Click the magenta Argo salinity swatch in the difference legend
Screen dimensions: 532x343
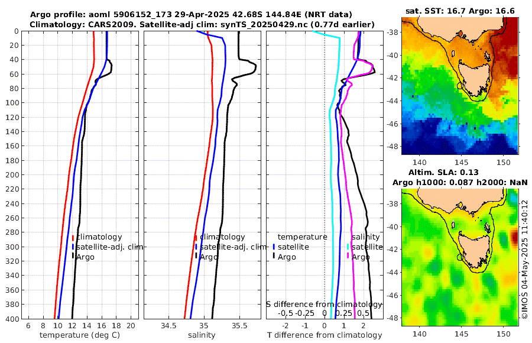click(x=348, y=257)
